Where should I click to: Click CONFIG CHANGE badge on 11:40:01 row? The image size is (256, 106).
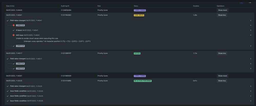pos(140,76)
